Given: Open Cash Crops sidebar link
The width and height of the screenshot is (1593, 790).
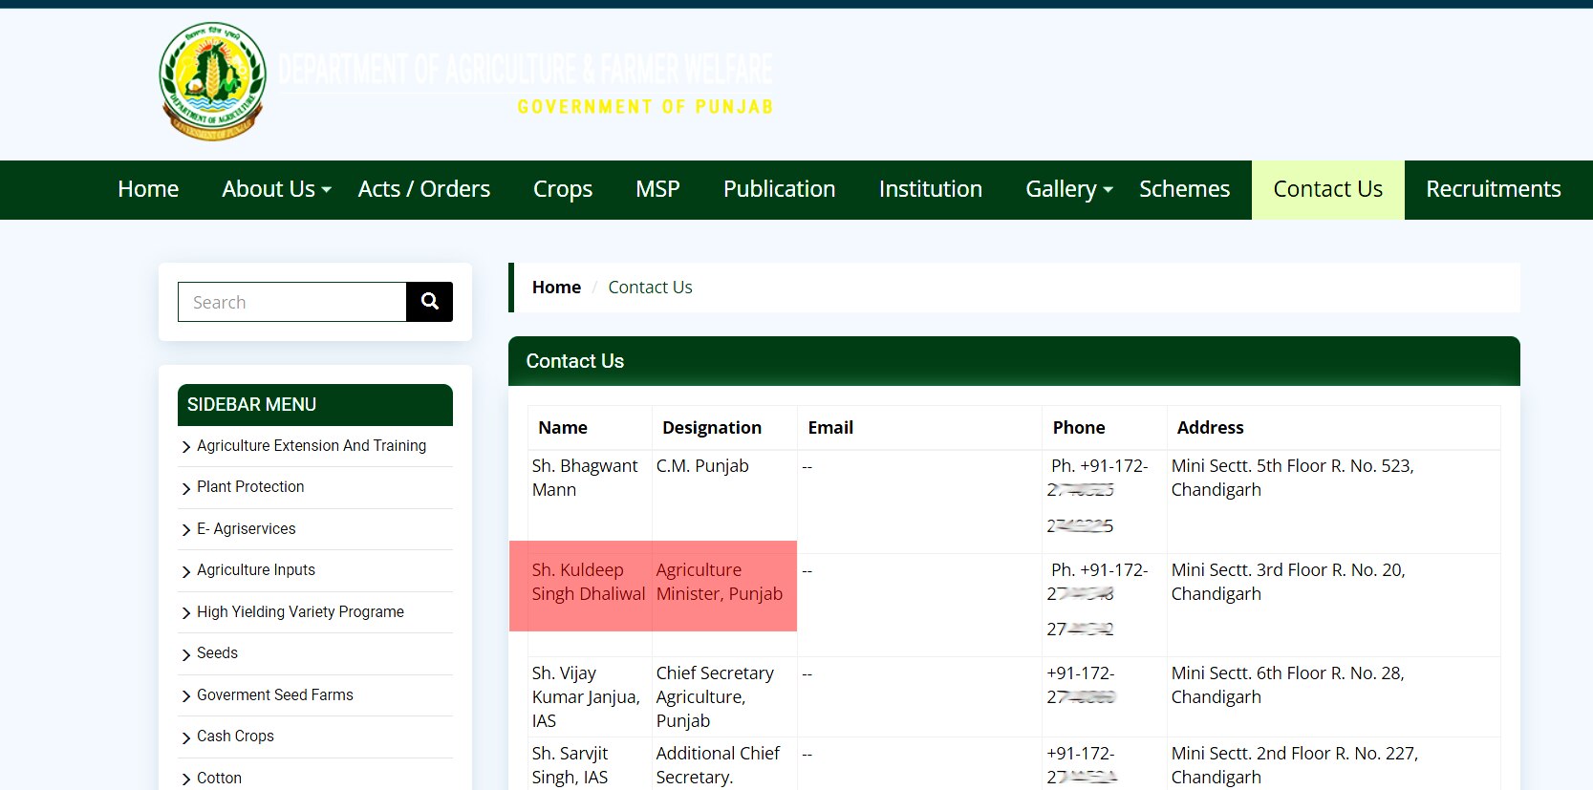Looking at the screenshot, I should [235, 737].
